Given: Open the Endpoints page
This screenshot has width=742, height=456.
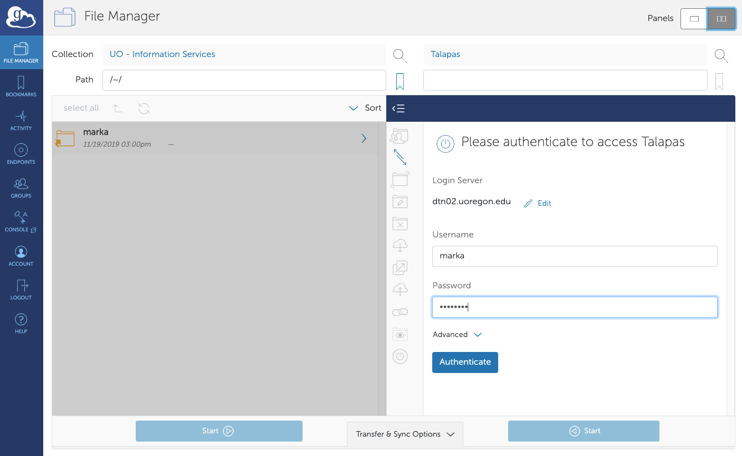Looking at the screenshot, I should [21, 154].
